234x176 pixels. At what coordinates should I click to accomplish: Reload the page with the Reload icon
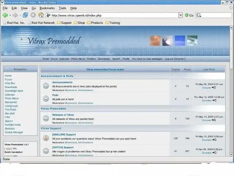[25, 15]
